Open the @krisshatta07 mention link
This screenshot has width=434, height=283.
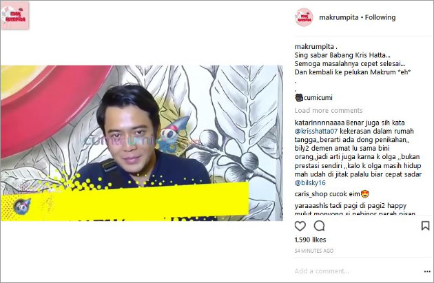(x=316, y=131)
